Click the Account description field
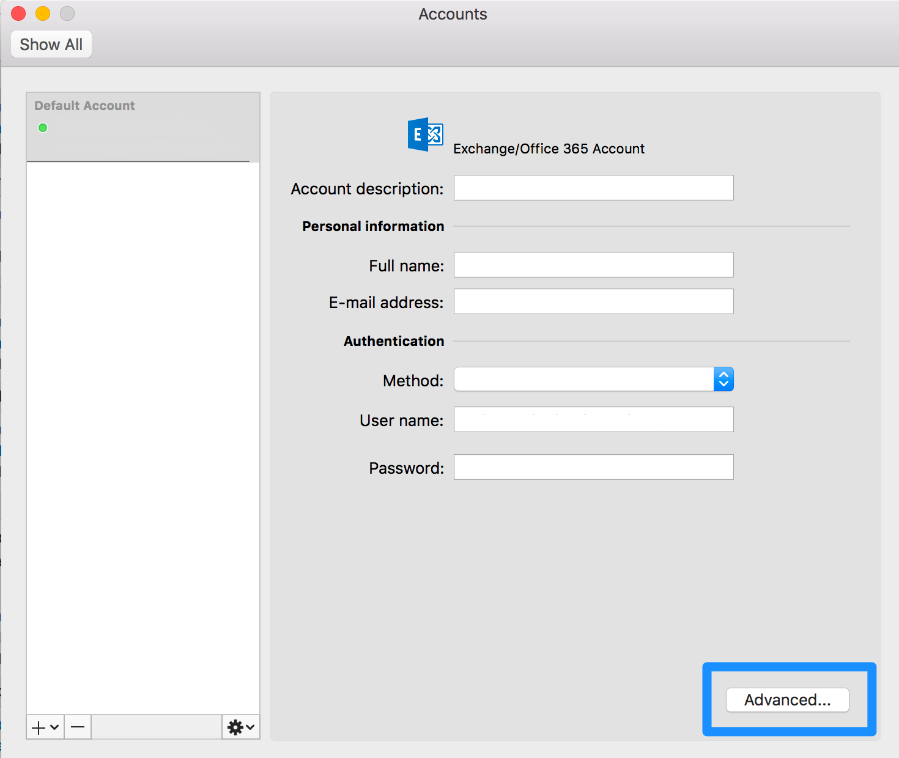Image resolution: width=899 pixels, height=758 pixels. click(593, 188)
